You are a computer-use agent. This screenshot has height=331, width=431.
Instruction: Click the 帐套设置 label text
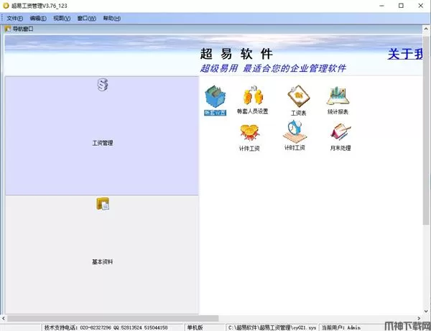click(x=215, y=113)
